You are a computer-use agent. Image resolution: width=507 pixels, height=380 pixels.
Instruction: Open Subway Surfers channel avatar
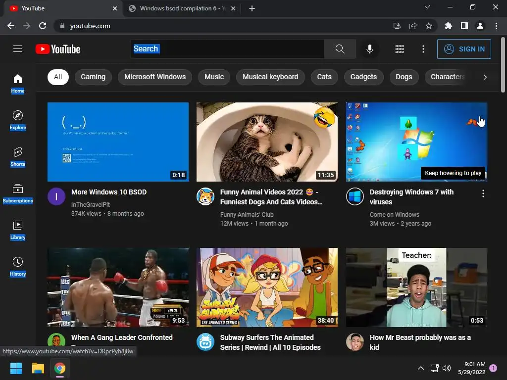(205, 342)
